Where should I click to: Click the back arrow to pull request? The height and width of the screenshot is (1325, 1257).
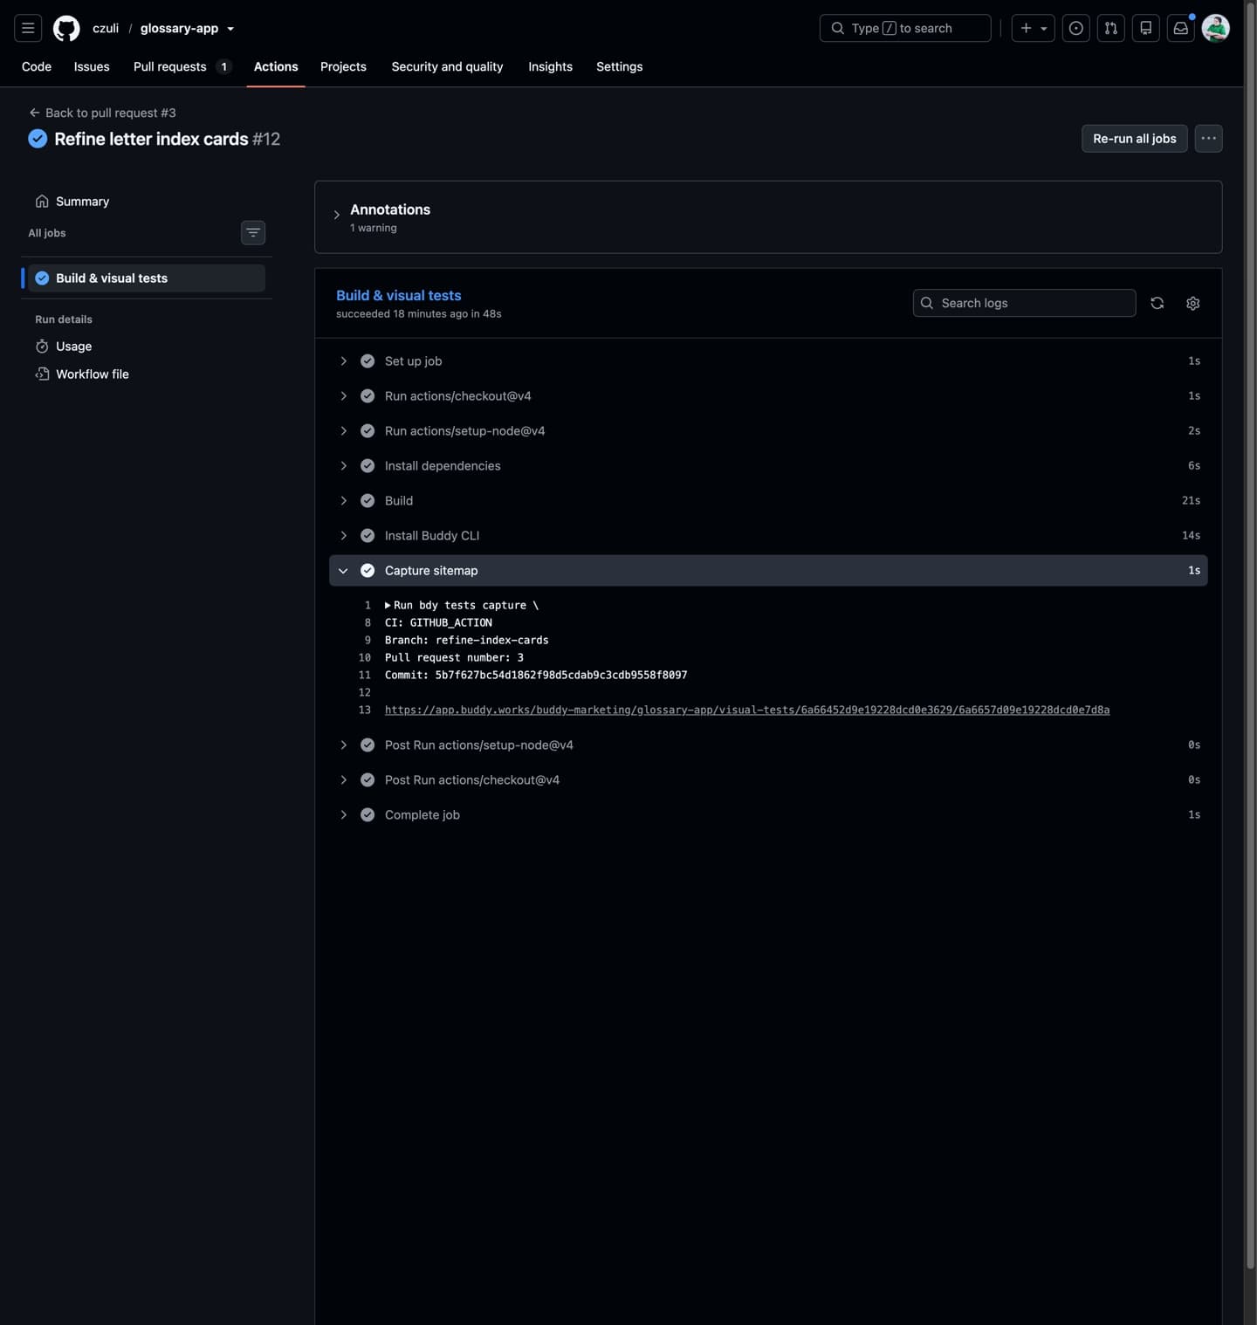pyautogui.click(x=34, y=113)
